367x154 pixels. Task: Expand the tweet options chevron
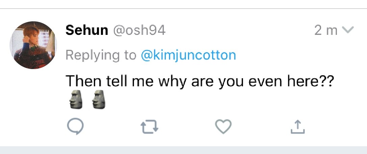[348, 30]
